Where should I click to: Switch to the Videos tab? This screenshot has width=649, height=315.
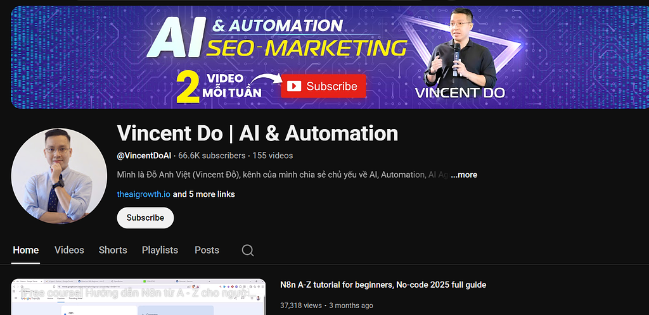(69, 250)
